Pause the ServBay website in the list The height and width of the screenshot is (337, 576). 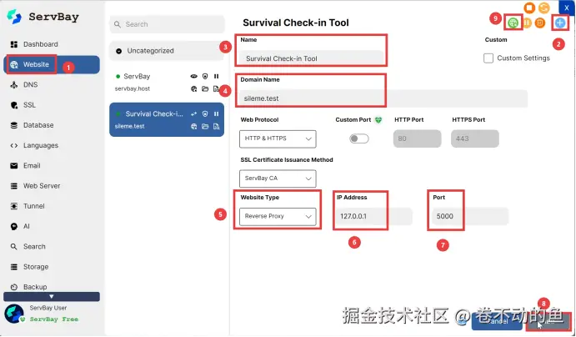[x=217, y=77]
